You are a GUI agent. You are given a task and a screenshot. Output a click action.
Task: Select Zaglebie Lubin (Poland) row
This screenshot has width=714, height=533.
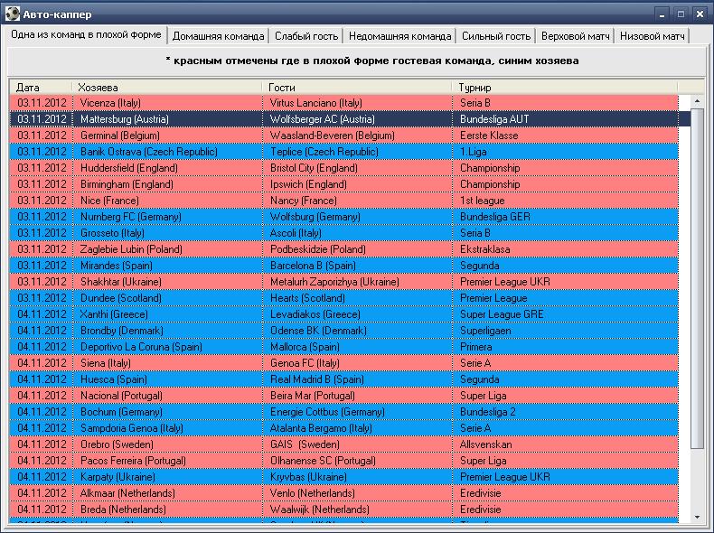(x=343, y=249)
